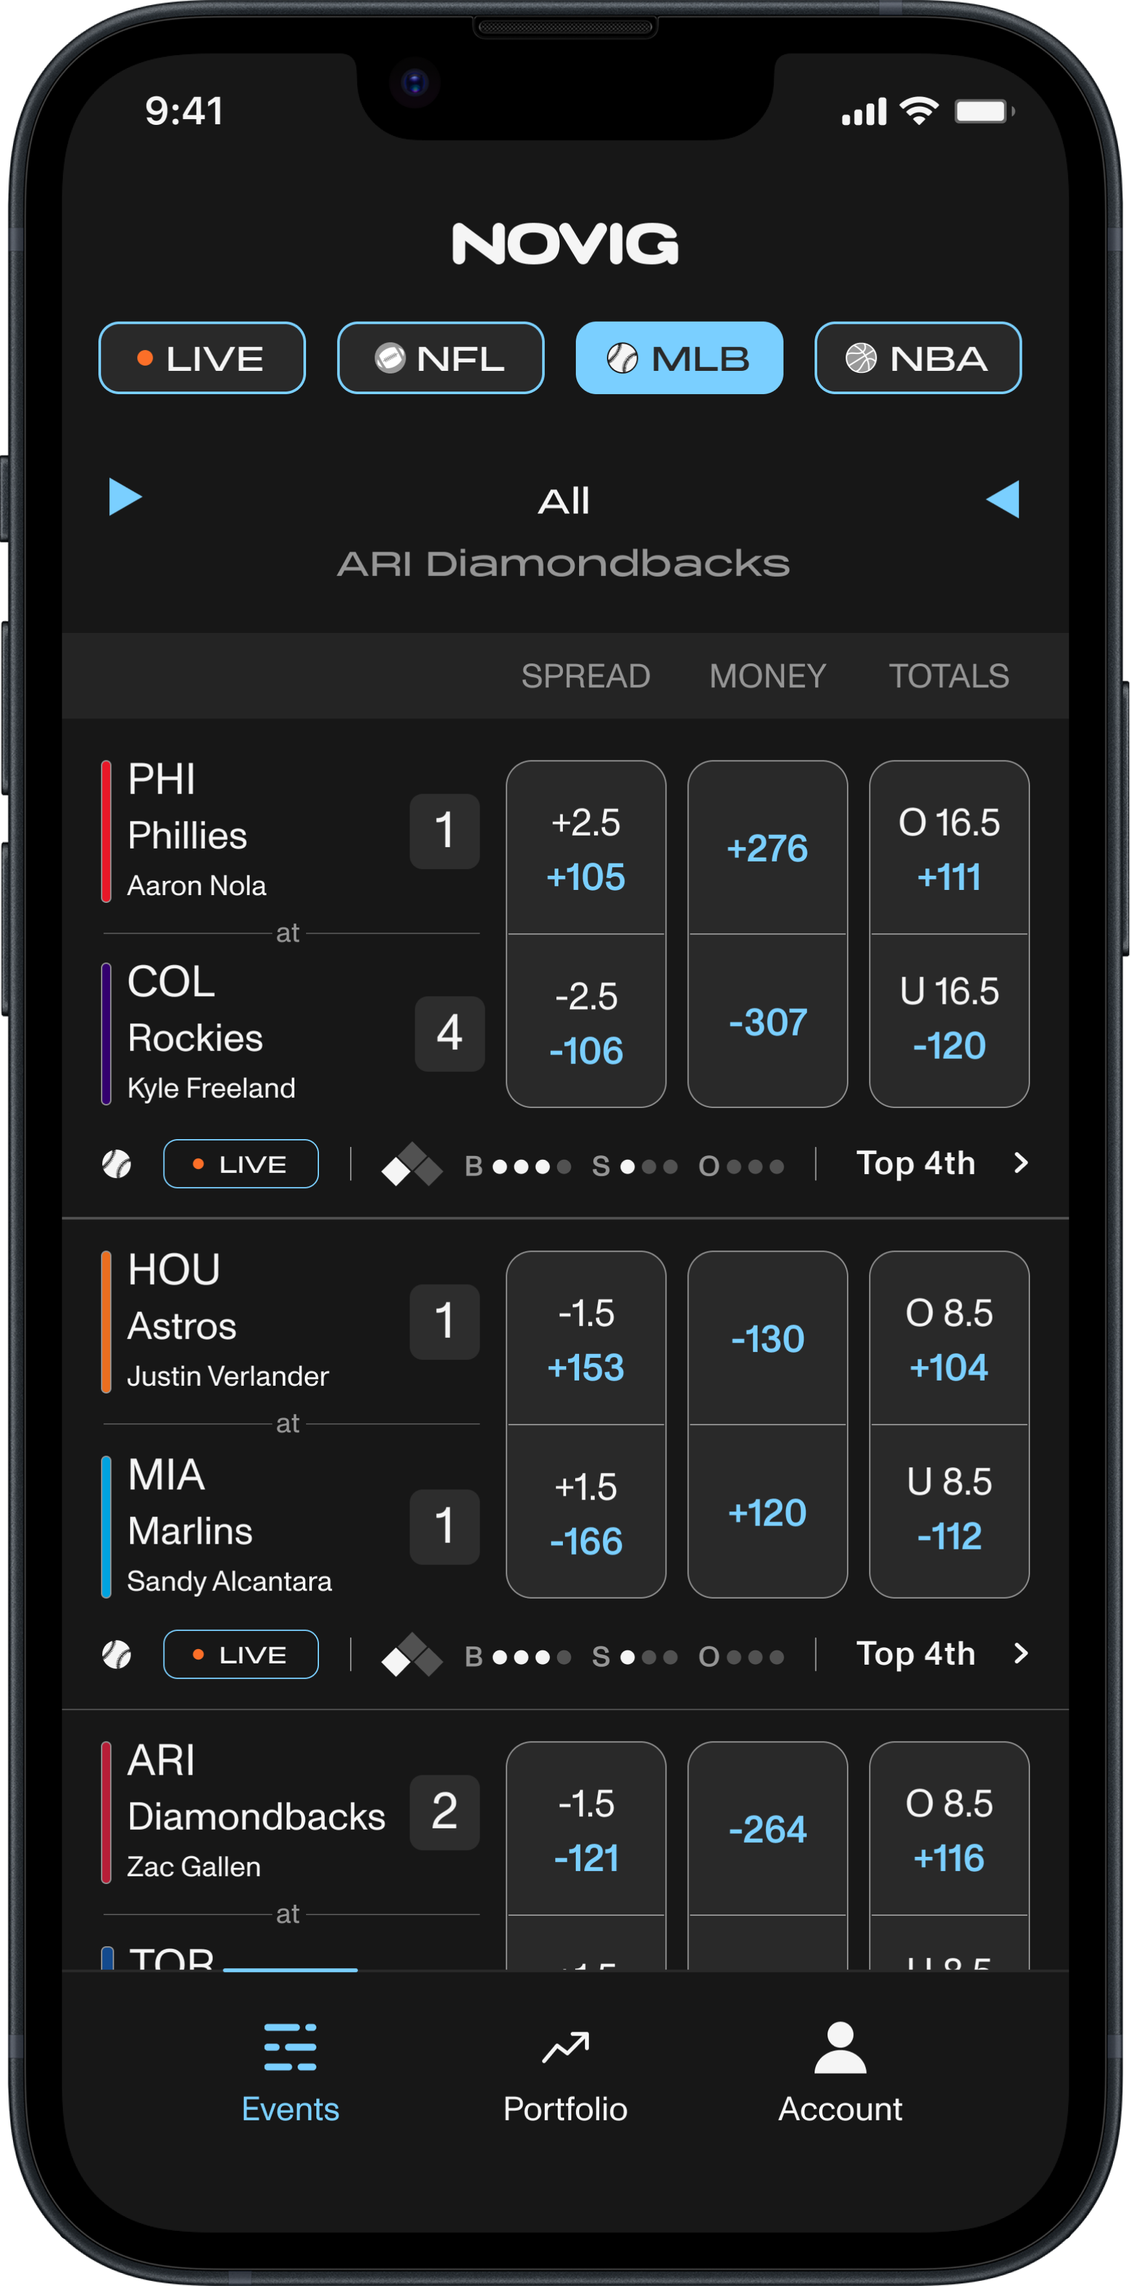Pick Under 8.5 at -112
This screenshot has width=1131, height=2286.
[949, 1511]
